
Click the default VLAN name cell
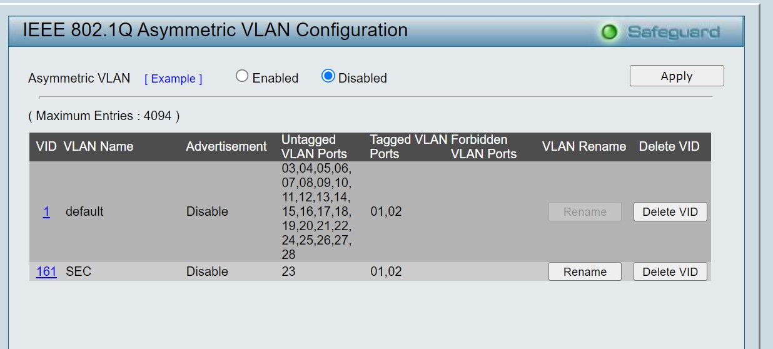click(84, 211)
